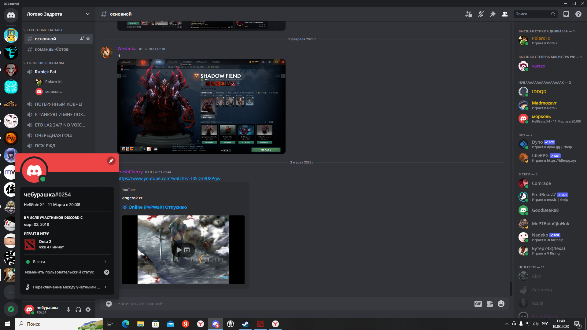Click the attach file plus button
587x330 pixels.
109,304
